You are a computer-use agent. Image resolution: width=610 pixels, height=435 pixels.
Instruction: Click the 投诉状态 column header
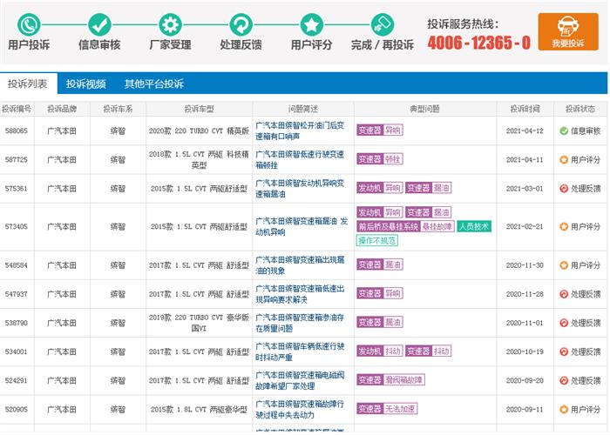580,109
